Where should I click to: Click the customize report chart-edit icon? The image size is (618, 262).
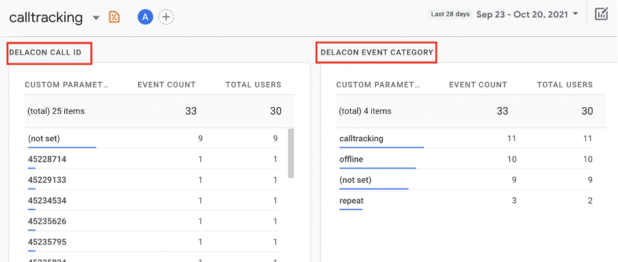click(x=602, y=14)
